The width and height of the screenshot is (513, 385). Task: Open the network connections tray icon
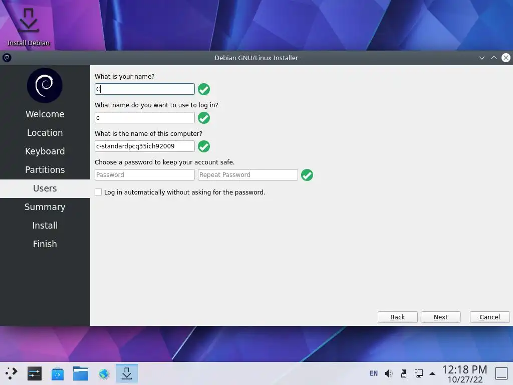click(418, 373)
